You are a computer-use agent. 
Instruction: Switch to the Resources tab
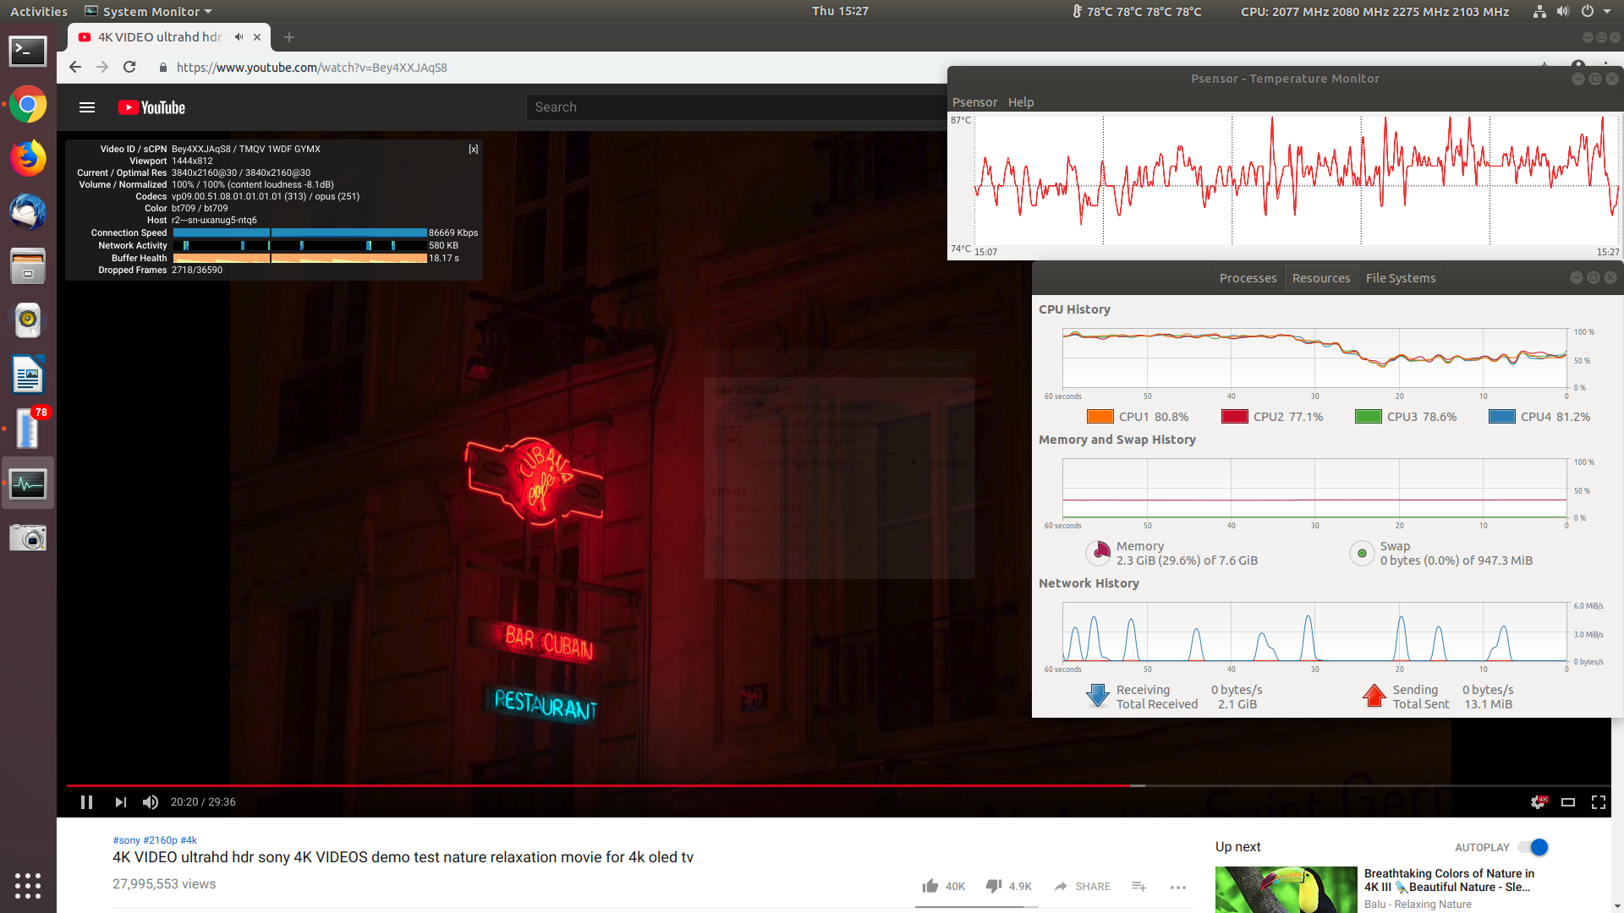tap(1321, 278)
